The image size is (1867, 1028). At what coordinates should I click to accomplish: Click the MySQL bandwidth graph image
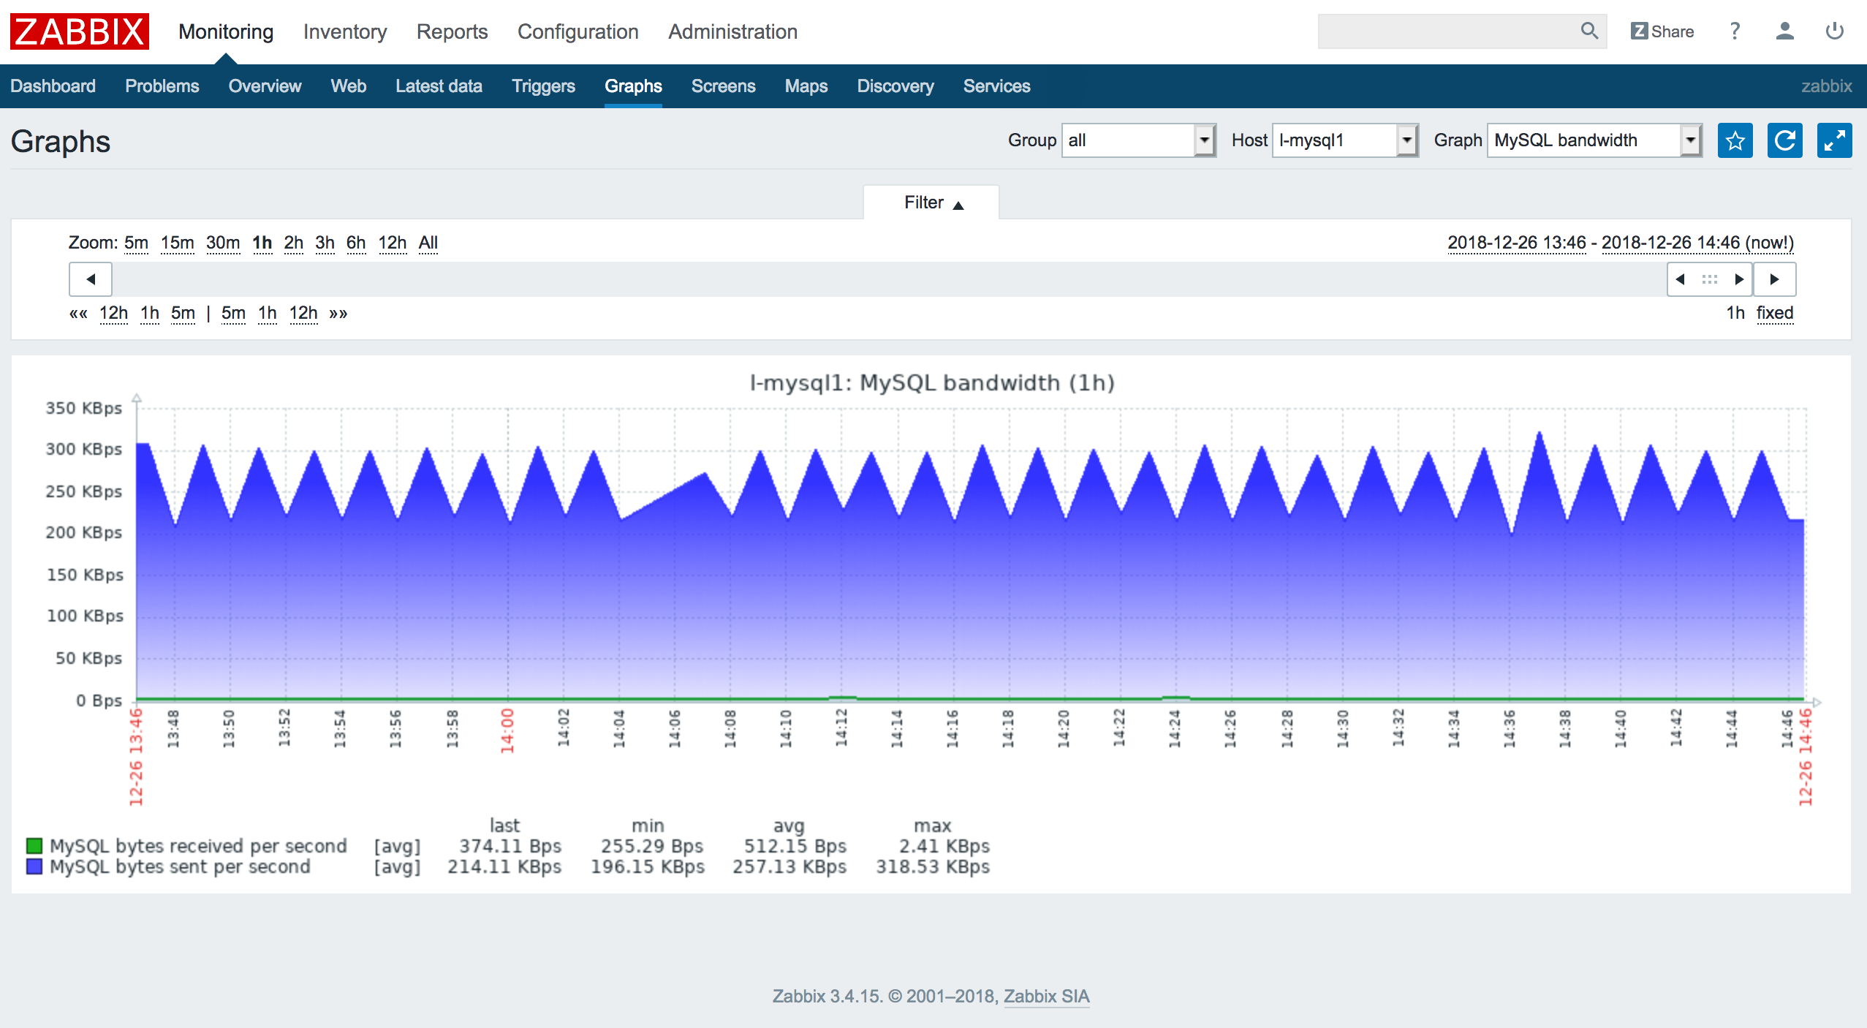(x=931, y=624)
